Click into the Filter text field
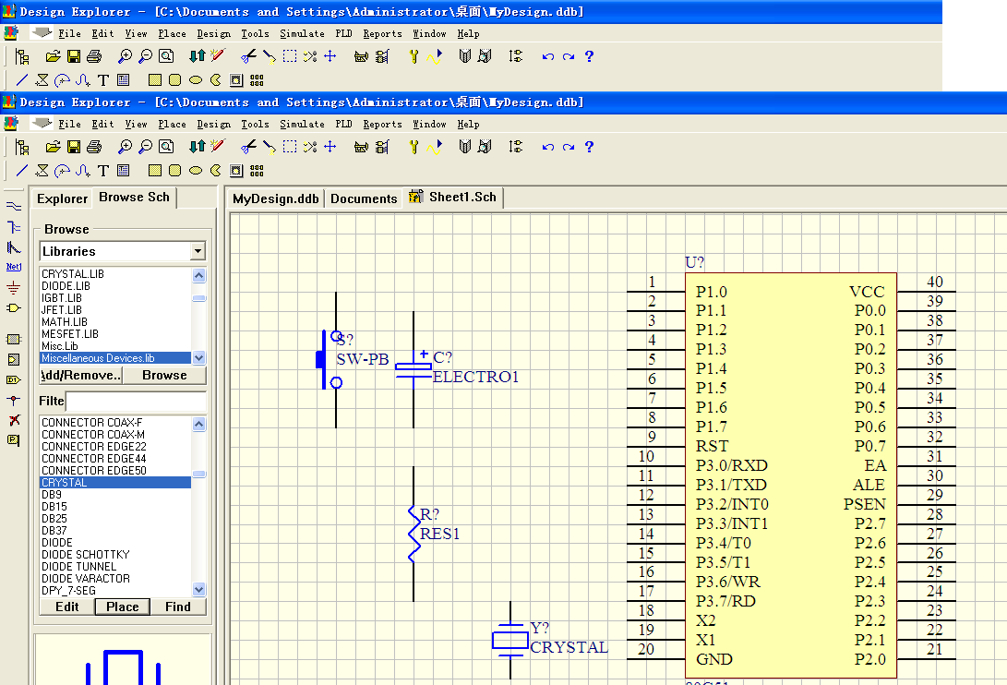Viewport: 1007px width, 685px height. click(136, 402)
